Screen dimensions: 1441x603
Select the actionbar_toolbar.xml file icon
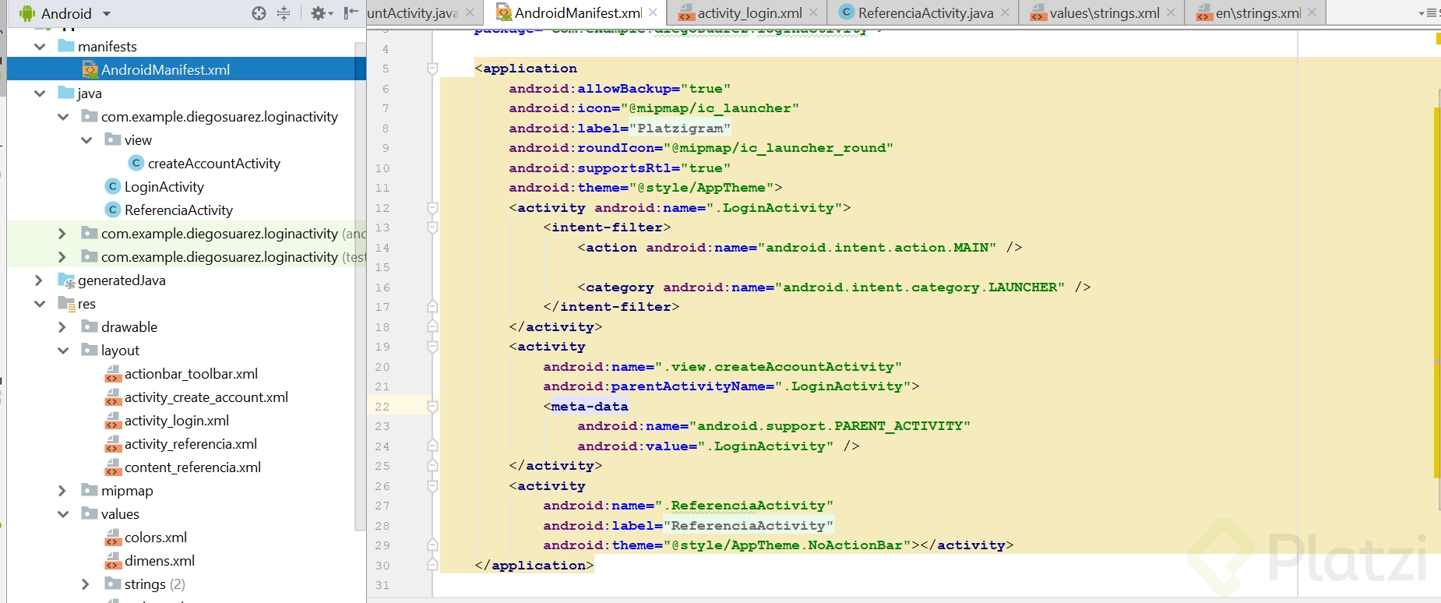(x=113, y=374)
